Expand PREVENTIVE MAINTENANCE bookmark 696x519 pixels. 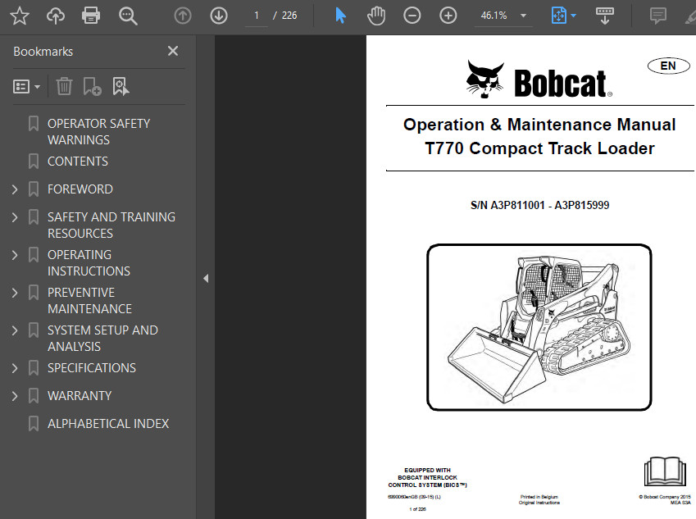coord(15,293)
